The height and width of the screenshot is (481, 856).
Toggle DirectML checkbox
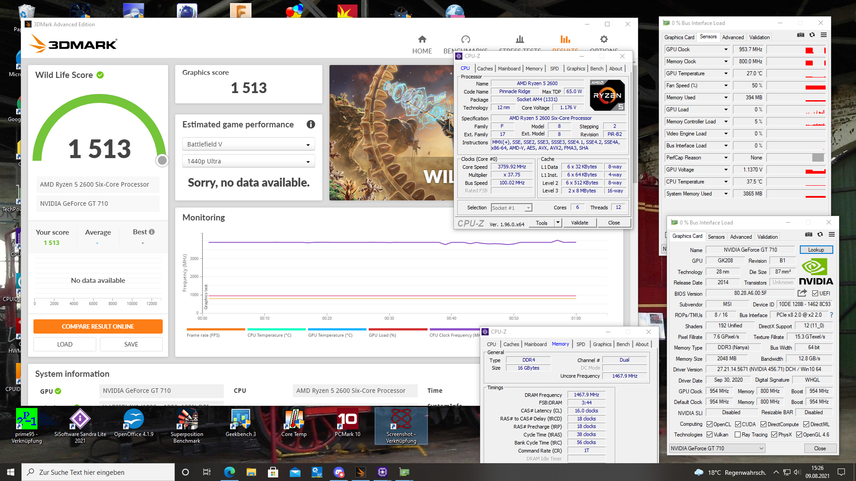[x=806, y=424]
